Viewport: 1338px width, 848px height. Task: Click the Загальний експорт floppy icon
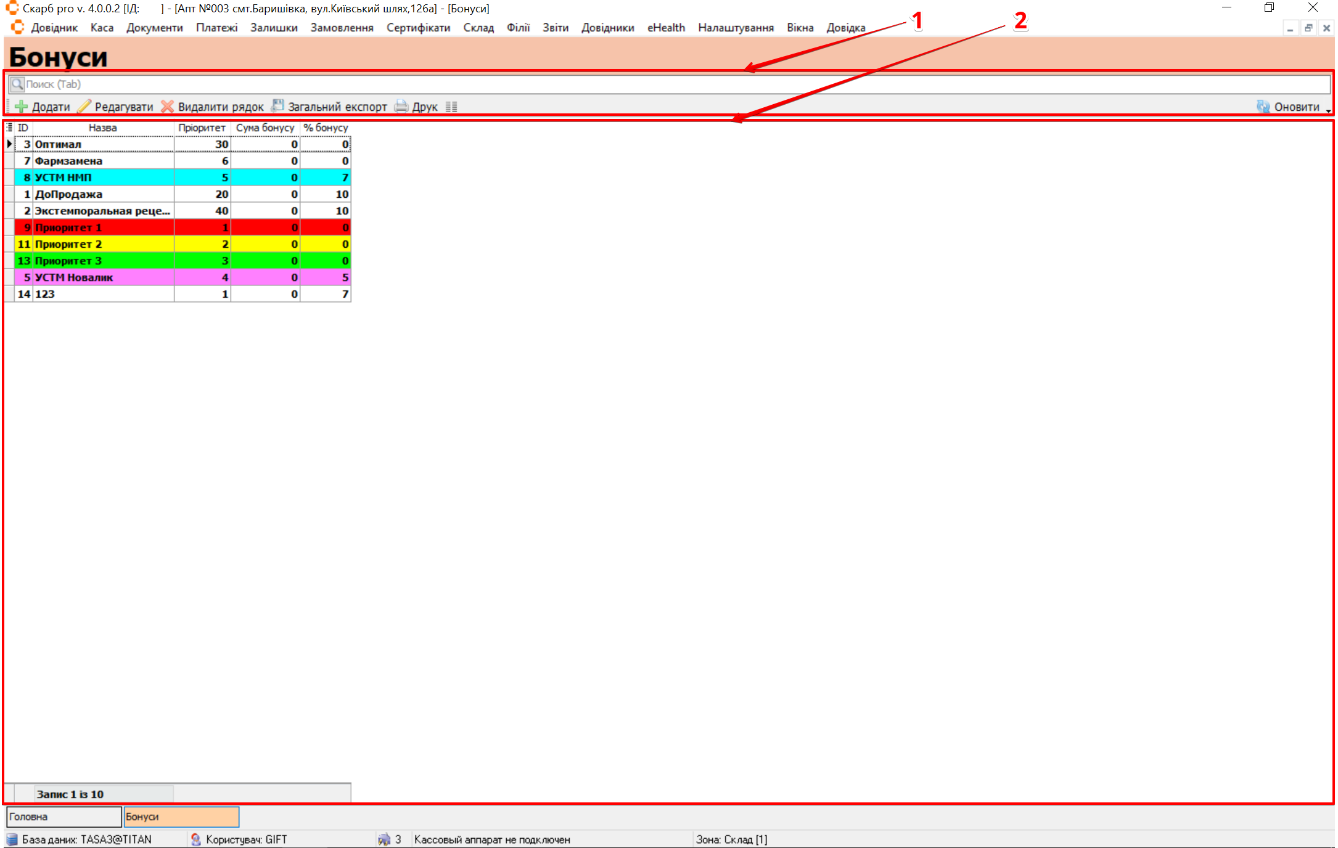[278, 106]
